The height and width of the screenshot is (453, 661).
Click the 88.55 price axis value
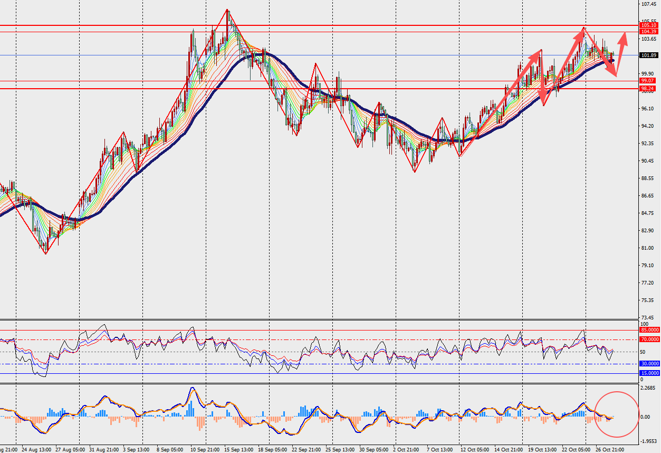(648, 178)
